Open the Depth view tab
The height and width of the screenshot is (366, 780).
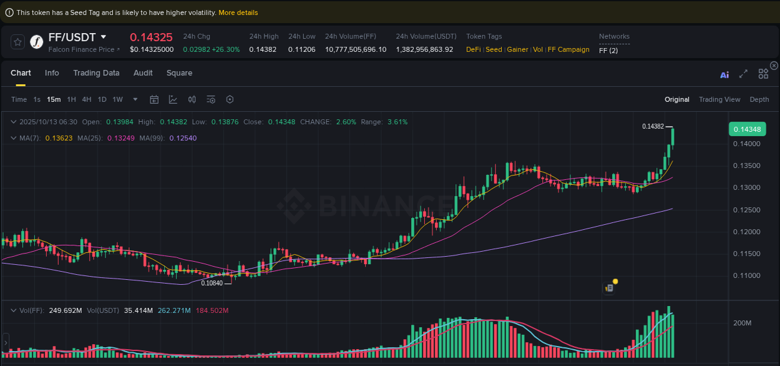coord(759,99)
